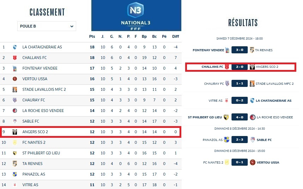
Task: Click FC Nantes 2 yellow crest in standings
Action: pos(15,142)
